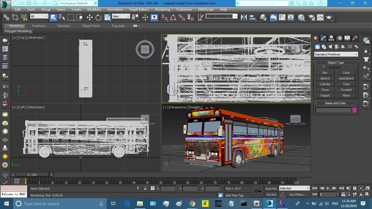Image resolution: width=372 pixels, height=209 pixels.
Task: Toggle Spinner Snap
Action: pos(191,17)
